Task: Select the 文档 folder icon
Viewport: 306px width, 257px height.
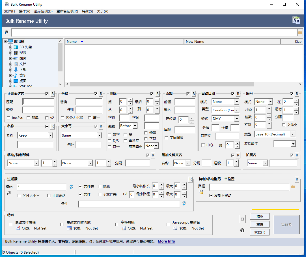Action: point(16,64)
